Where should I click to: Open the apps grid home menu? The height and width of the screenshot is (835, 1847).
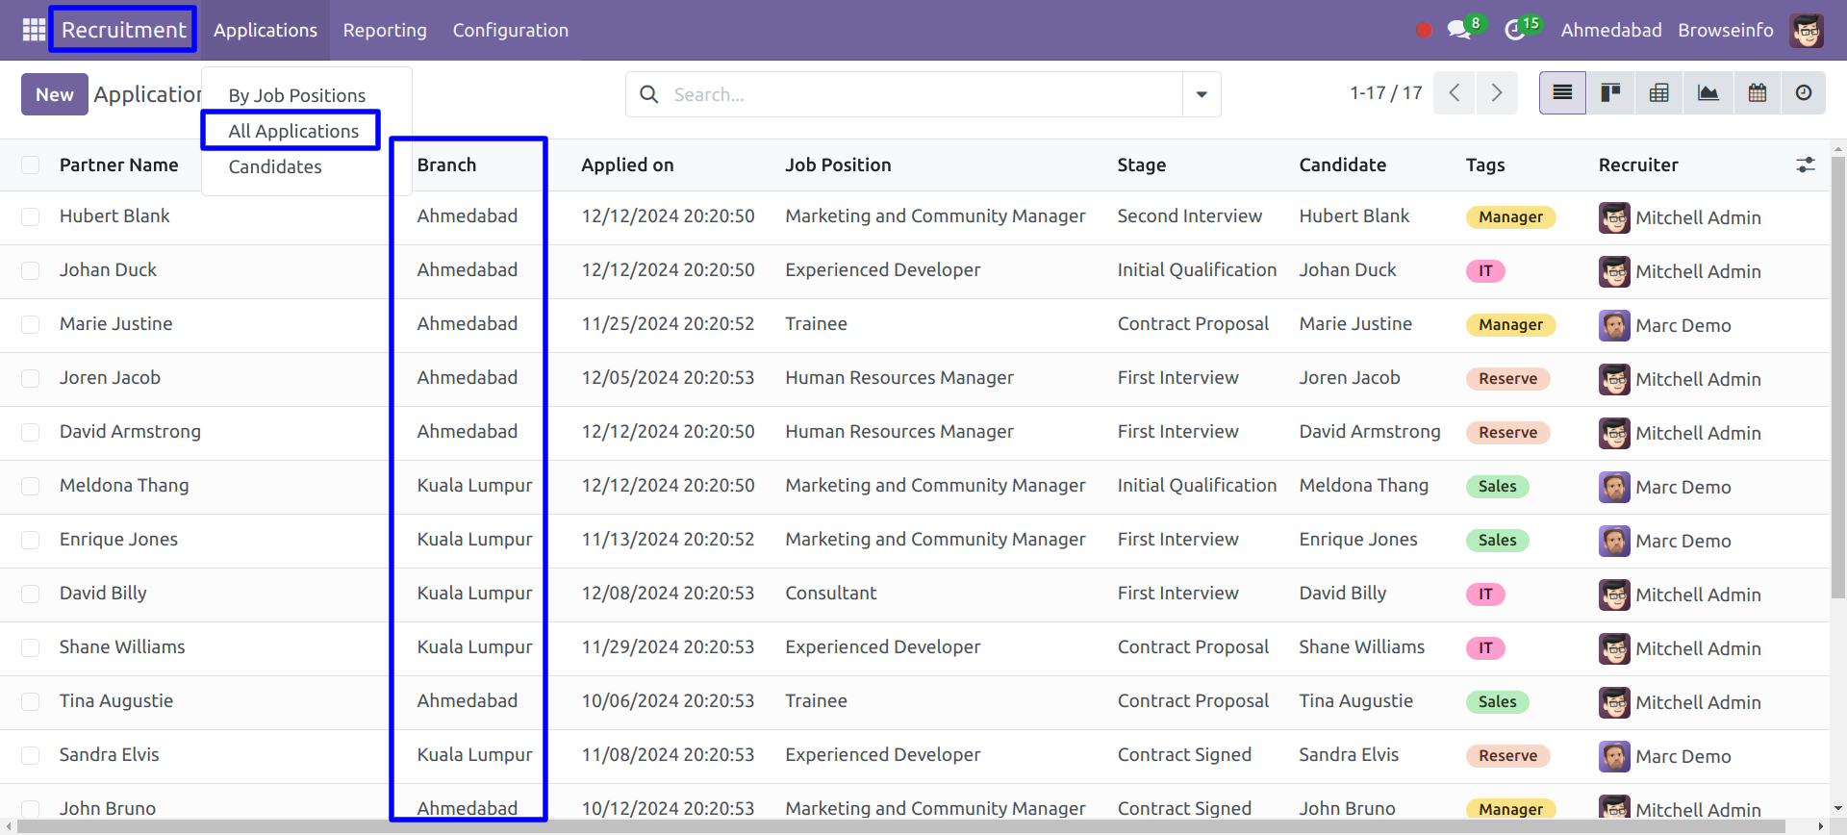click(34, 30)
